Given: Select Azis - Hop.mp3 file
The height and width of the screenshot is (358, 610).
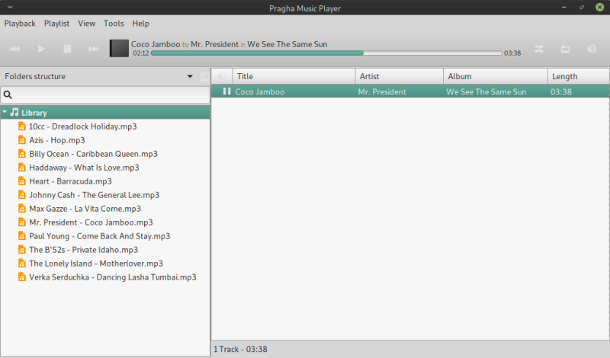Looking at the screenshot, I should 56,140.
